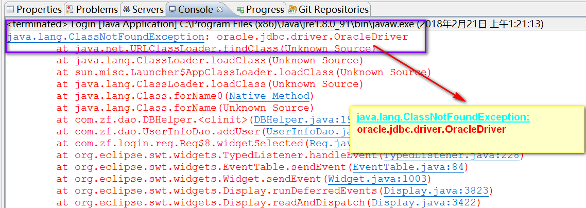Click the Git Repositories icon
This screenshot has height=208, width=586.
tap(293, 9)
